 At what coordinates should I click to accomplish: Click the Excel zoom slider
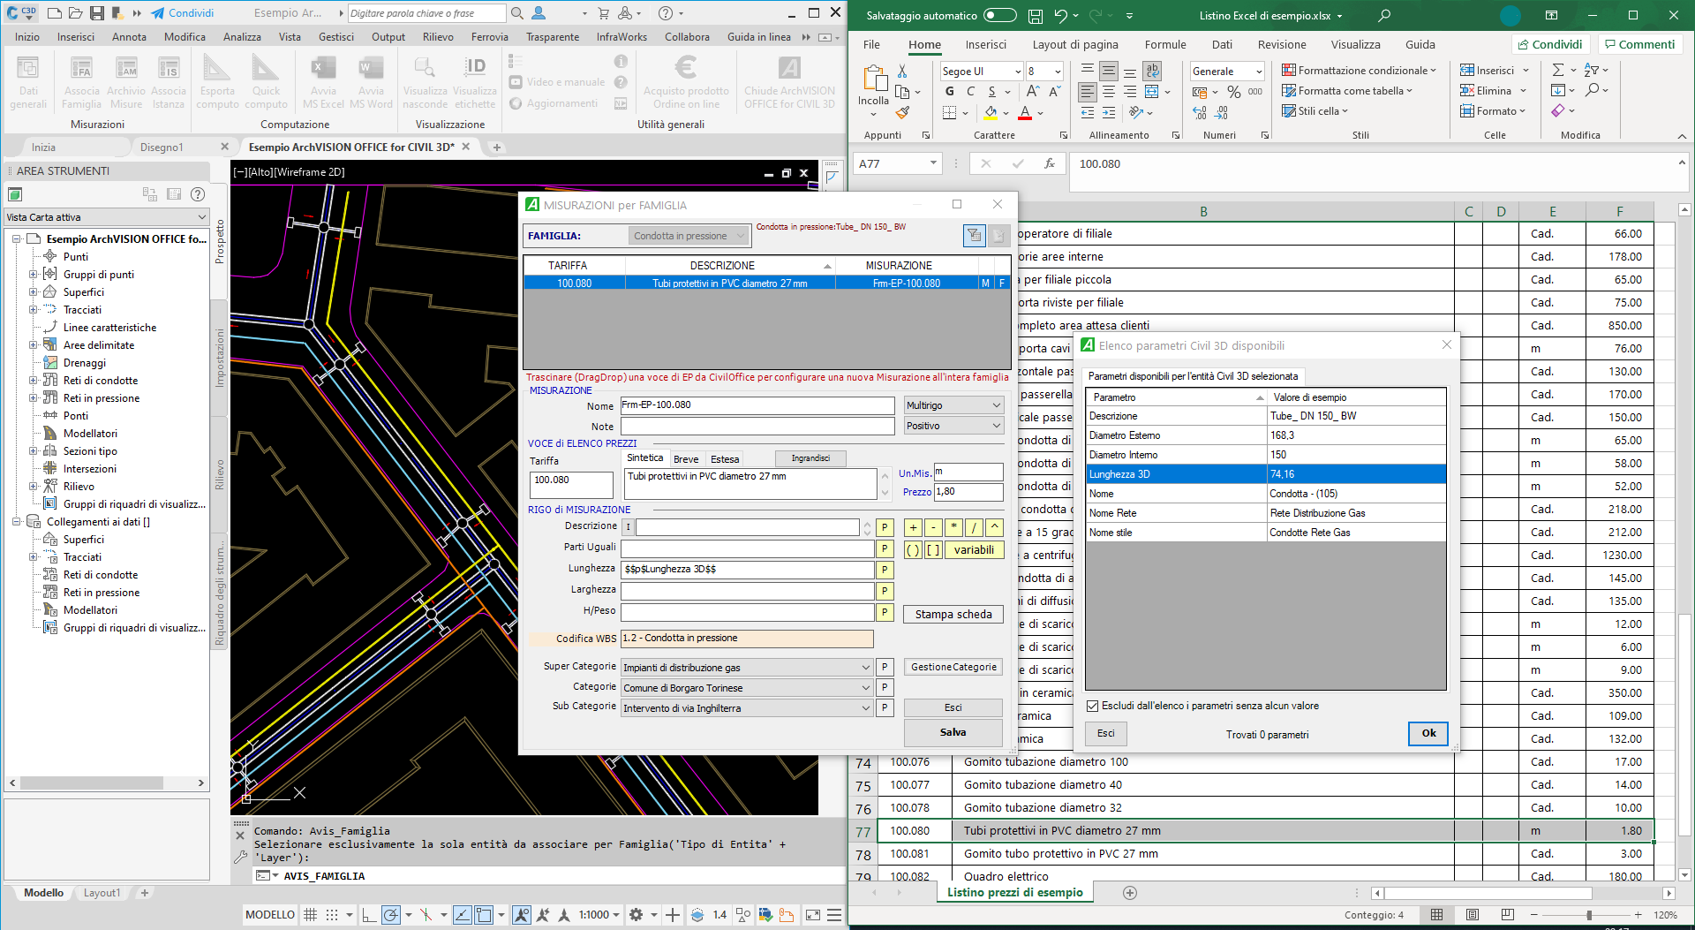coord(1588,915)
